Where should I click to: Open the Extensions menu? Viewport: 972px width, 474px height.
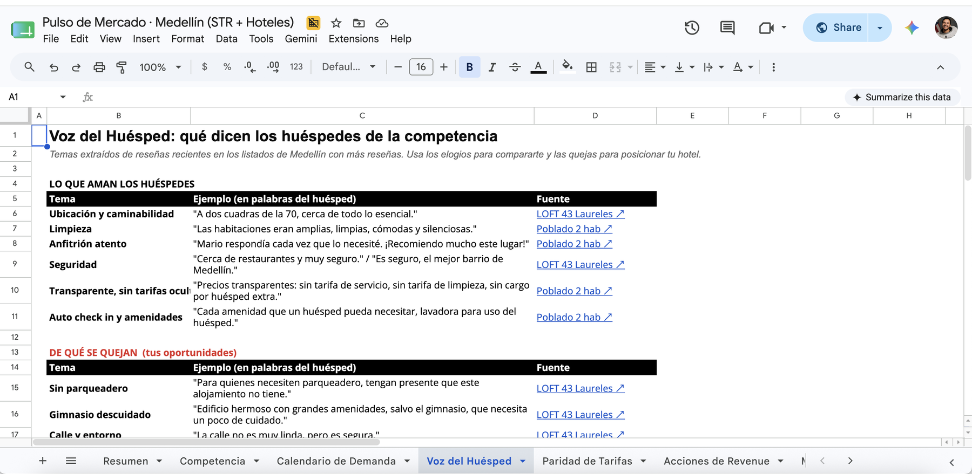354,39
